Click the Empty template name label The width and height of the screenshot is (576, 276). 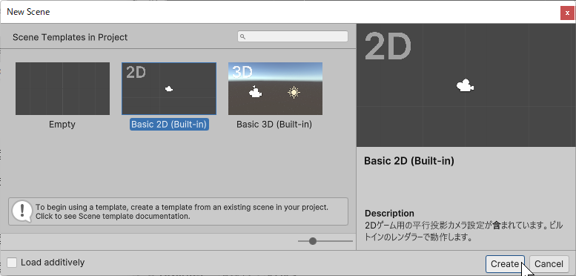[62, 125]
